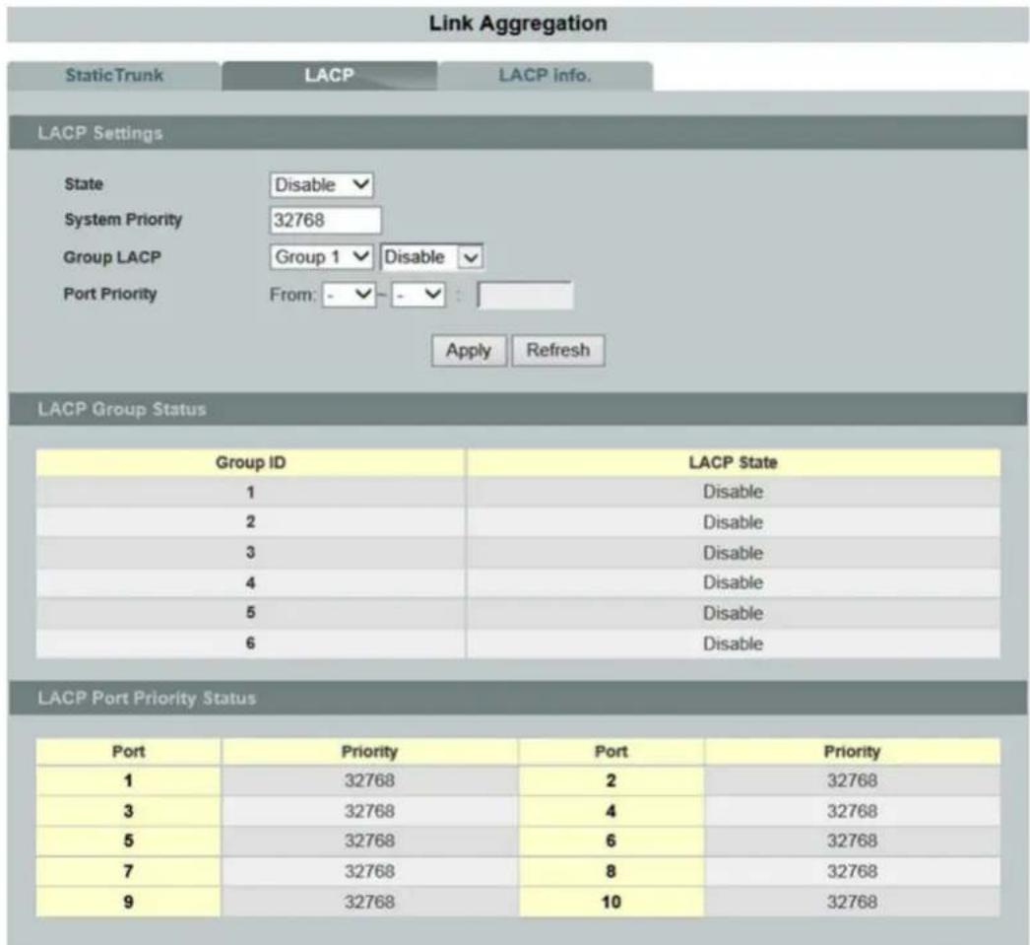The image size is (1030, 945).
Task: Click Port 6 cell in priority table
Action: (x=611, y=842)
